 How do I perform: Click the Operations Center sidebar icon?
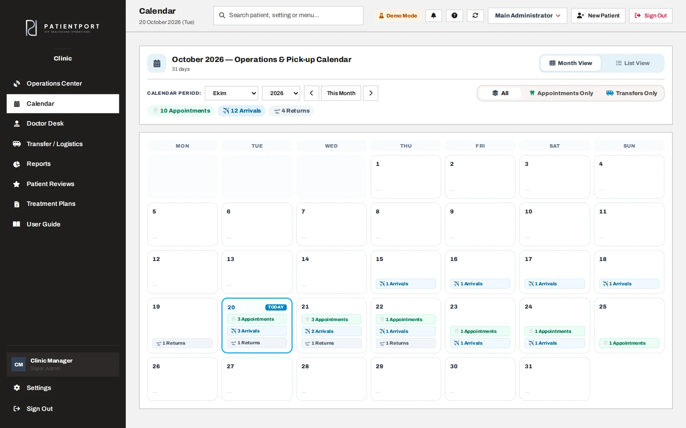pos(17,84)
